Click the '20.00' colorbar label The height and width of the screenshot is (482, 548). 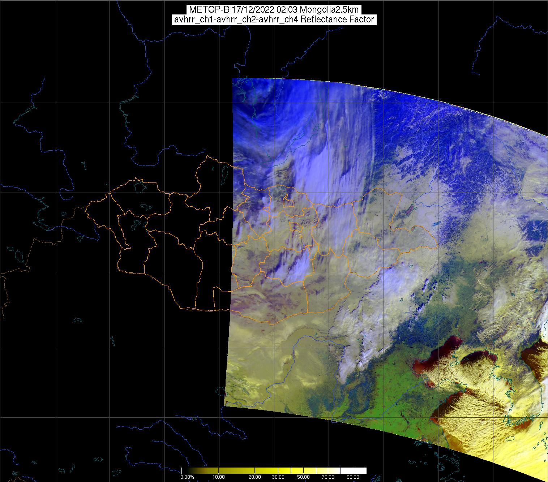[x=255, y=478]
